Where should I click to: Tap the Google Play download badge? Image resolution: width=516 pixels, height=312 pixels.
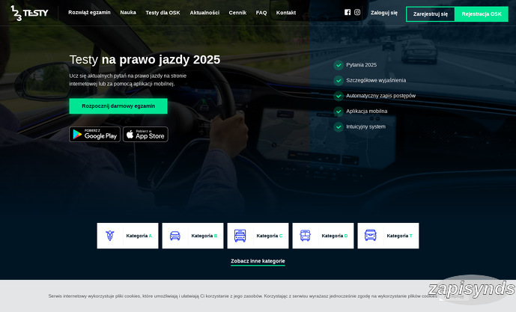click(x=94, y=135)
